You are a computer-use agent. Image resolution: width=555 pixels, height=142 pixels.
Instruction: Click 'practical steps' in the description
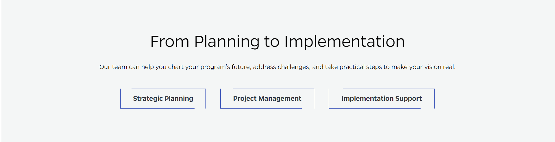pyautogui.click(x=360, y=67)
